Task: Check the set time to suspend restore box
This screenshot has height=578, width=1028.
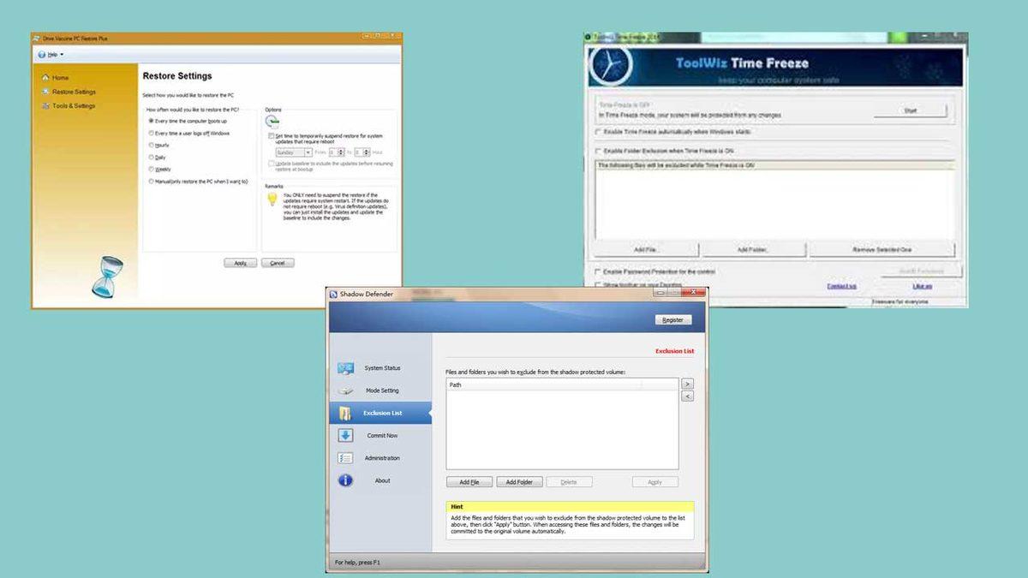Action: click(x=271, y=135)
